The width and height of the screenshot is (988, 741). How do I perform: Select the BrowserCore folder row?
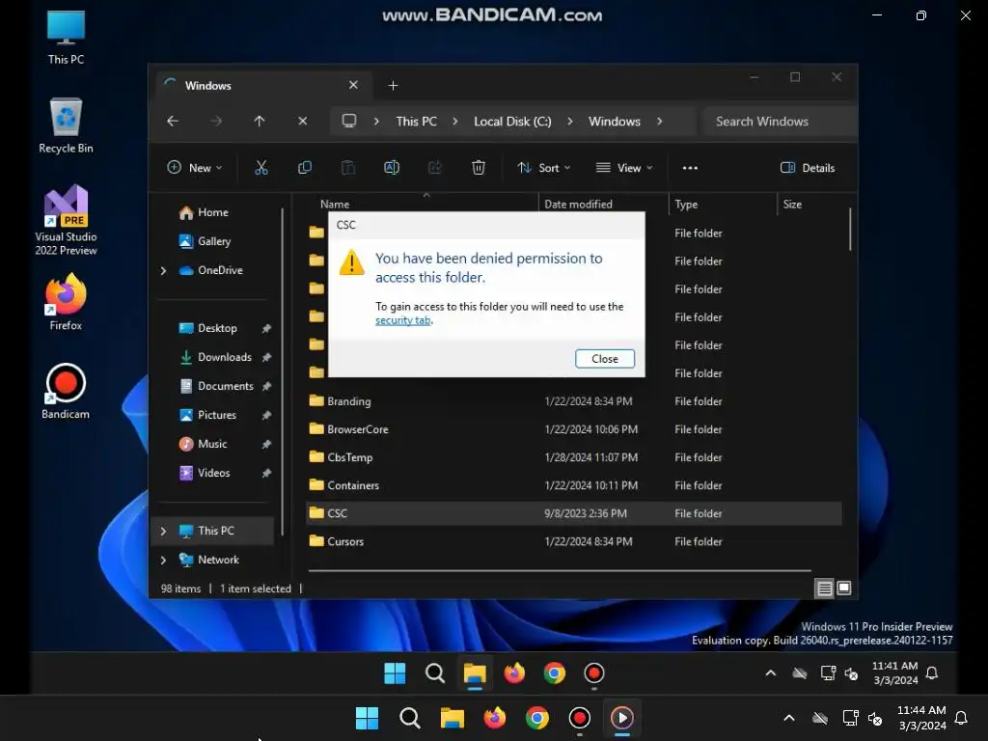[573, 429]
